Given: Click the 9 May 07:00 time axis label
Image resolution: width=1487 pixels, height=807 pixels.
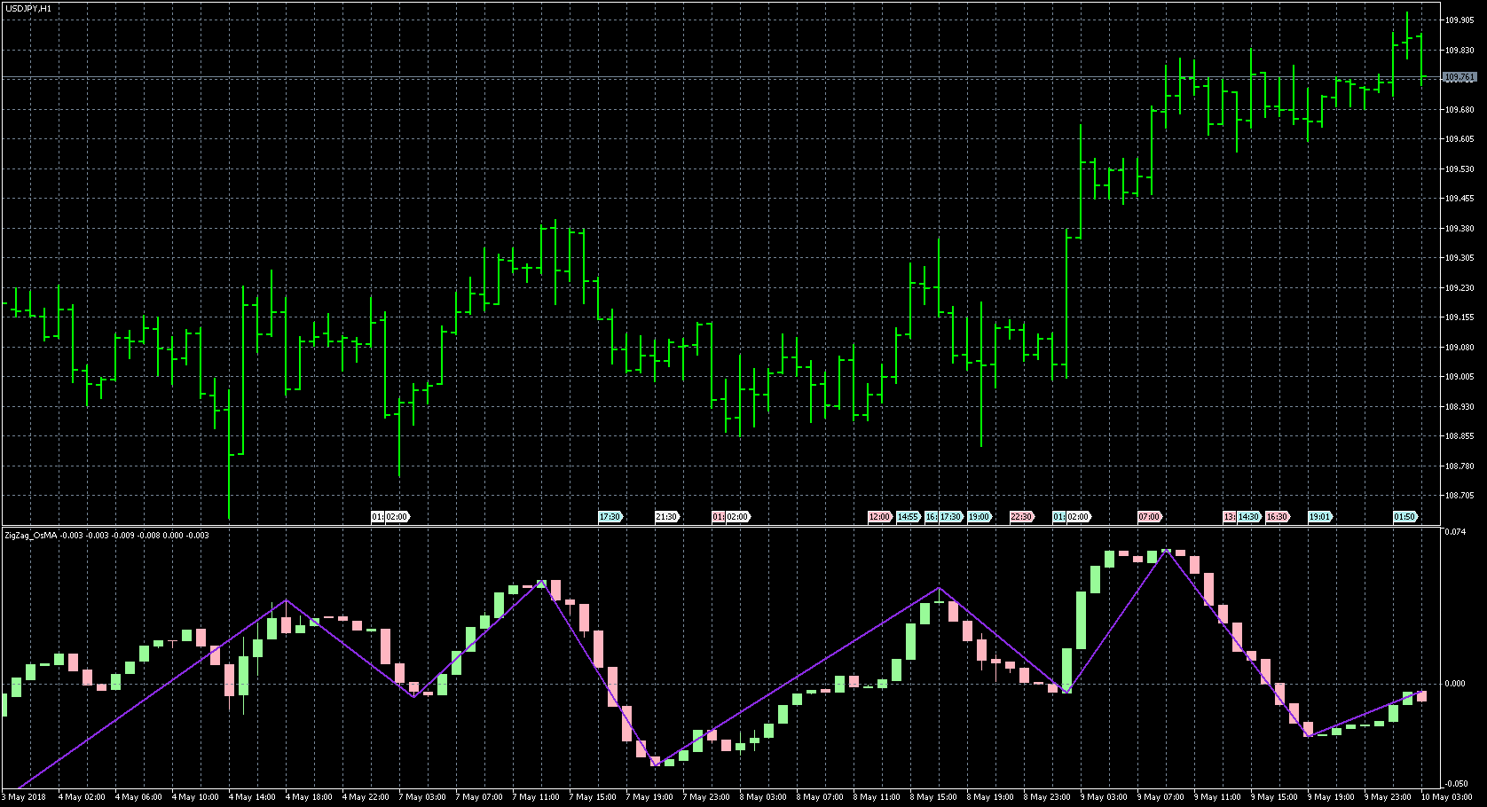Looking at the screenshot, I should (1161, 797).
